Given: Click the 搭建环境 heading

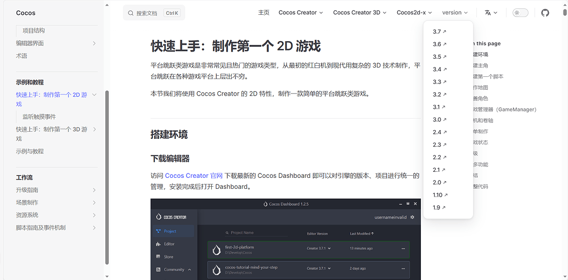Looking at the screenshot, I should point(169,135).
